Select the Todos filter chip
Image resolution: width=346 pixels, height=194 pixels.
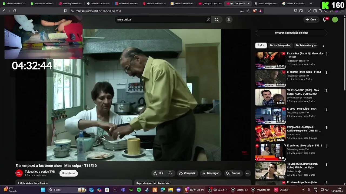point(261,45)
